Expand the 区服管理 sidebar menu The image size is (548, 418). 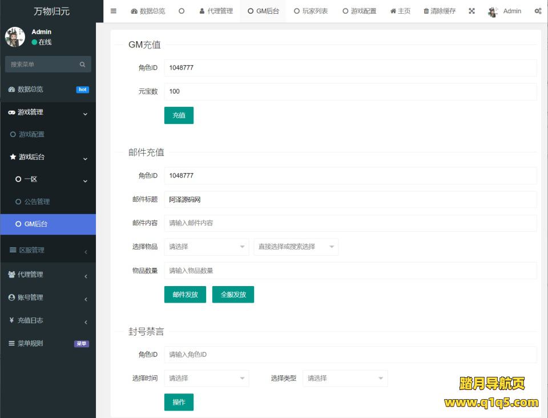click(x=48, y=250)
